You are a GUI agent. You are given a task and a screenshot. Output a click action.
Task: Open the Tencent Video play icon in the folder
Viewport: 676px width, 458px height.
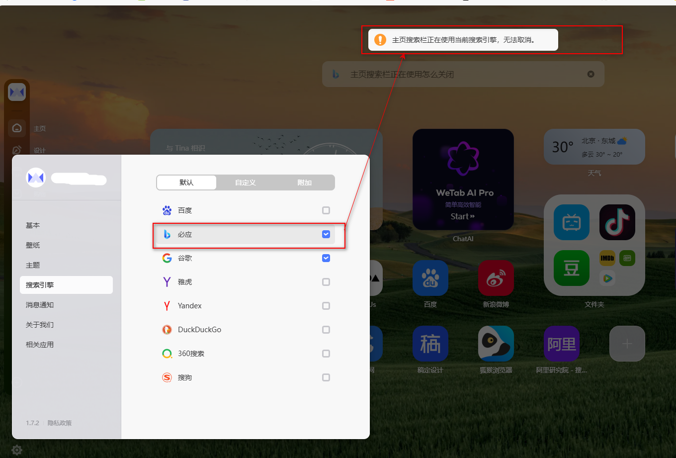click(x=607, y=278)
